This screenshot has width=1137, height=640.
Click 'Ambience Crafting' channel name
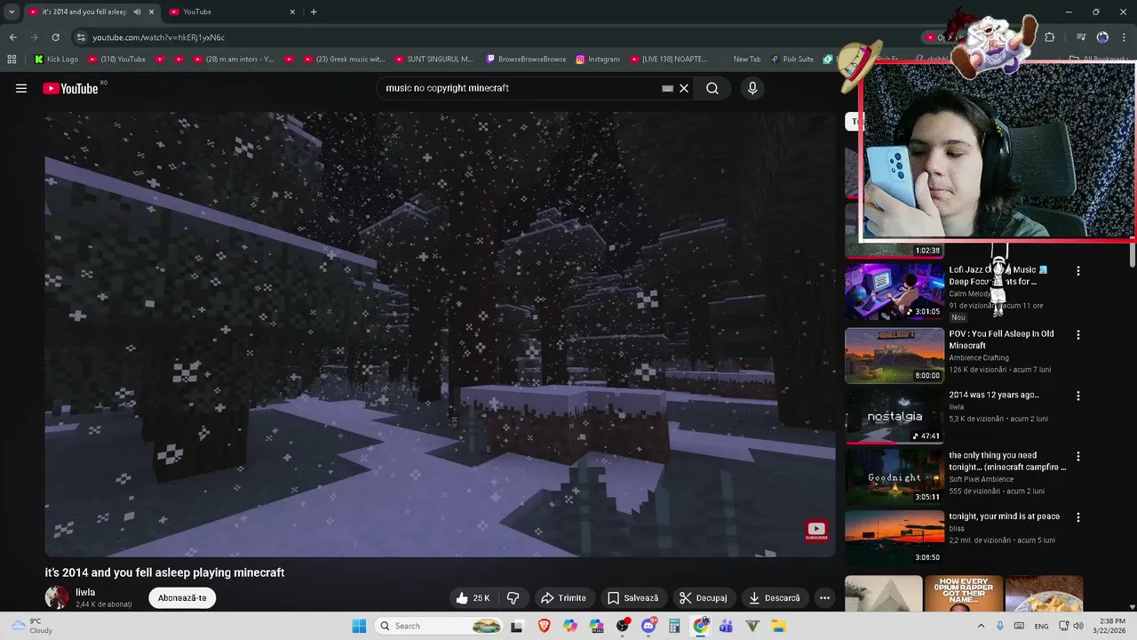979,357
